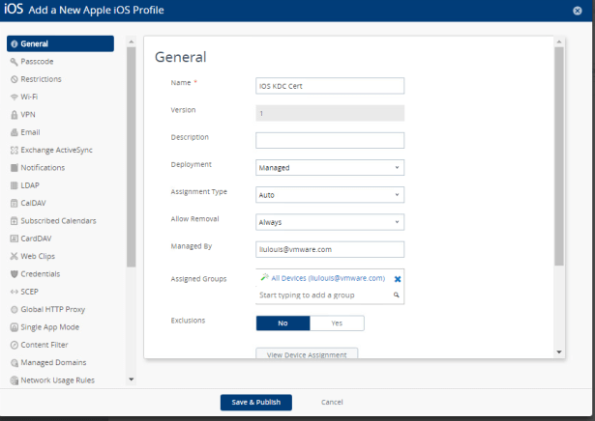Open the Passcode payload section
The height and width of the screenshot is (421, 595).
37,61
